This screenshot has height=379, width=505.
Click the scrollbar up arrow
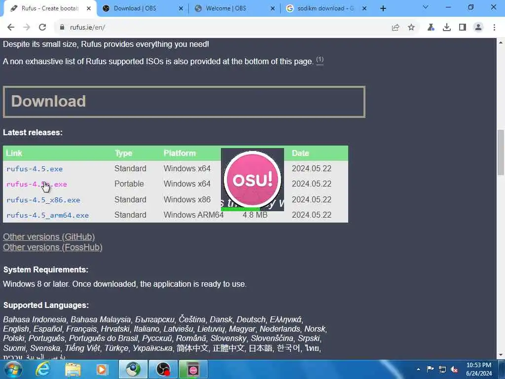[x=501, y=42]
